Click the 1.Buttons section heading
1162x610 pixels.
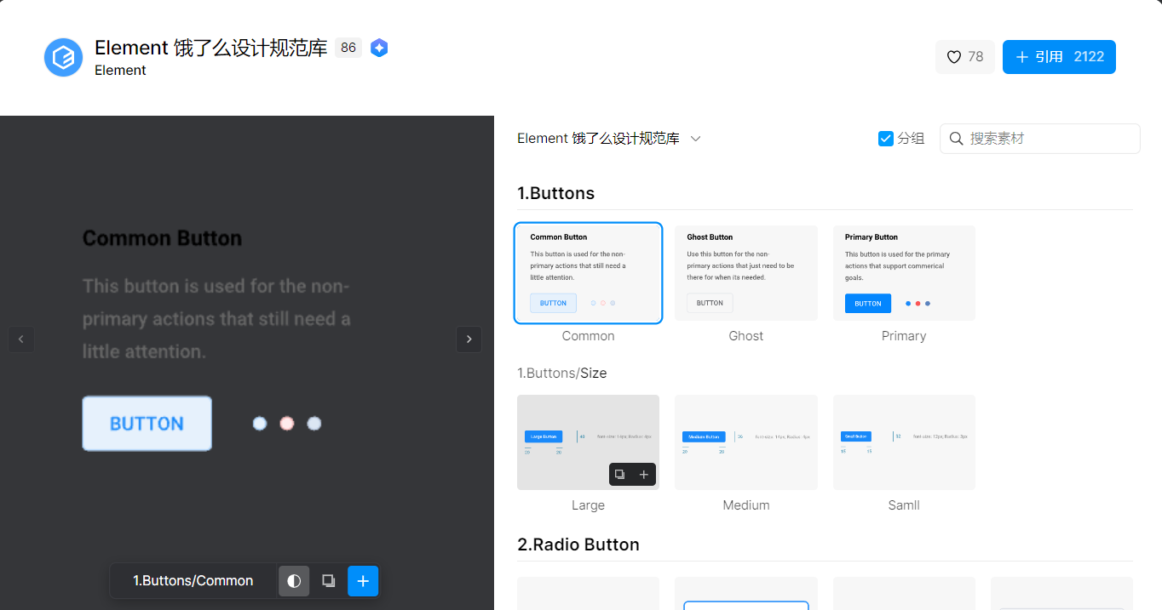click(556, 193)
